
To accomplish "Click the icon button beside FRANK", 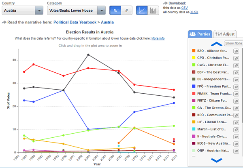I will pos(236,94).
